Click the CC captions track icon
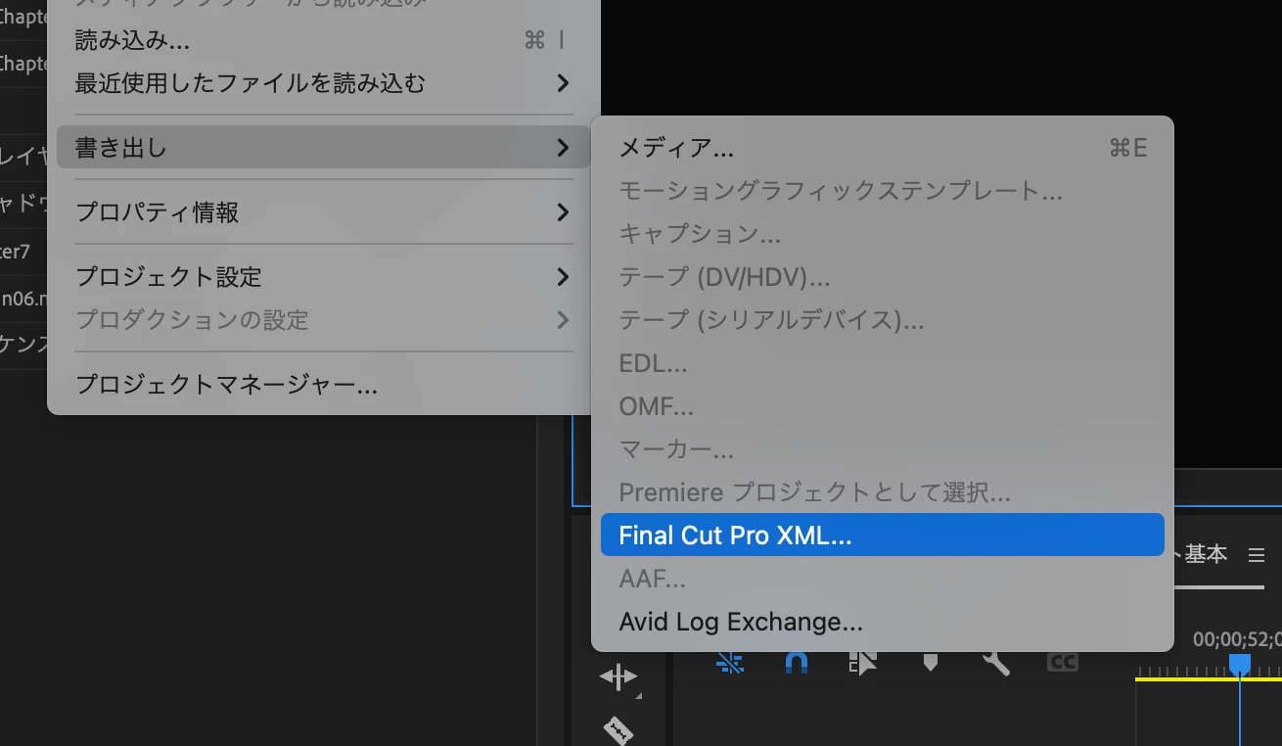 click(x=1062, y=663)
